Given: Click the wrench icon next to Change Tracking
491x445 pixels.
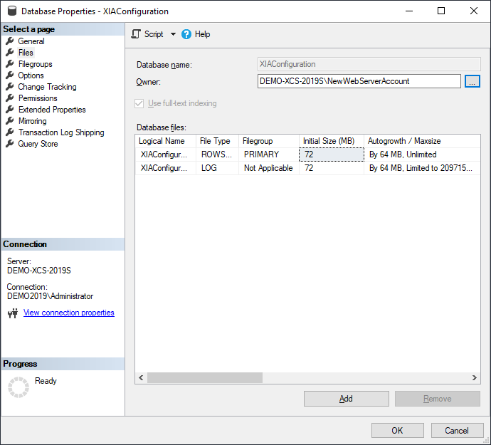Looking at the screenshot, I should click(10, 86).
